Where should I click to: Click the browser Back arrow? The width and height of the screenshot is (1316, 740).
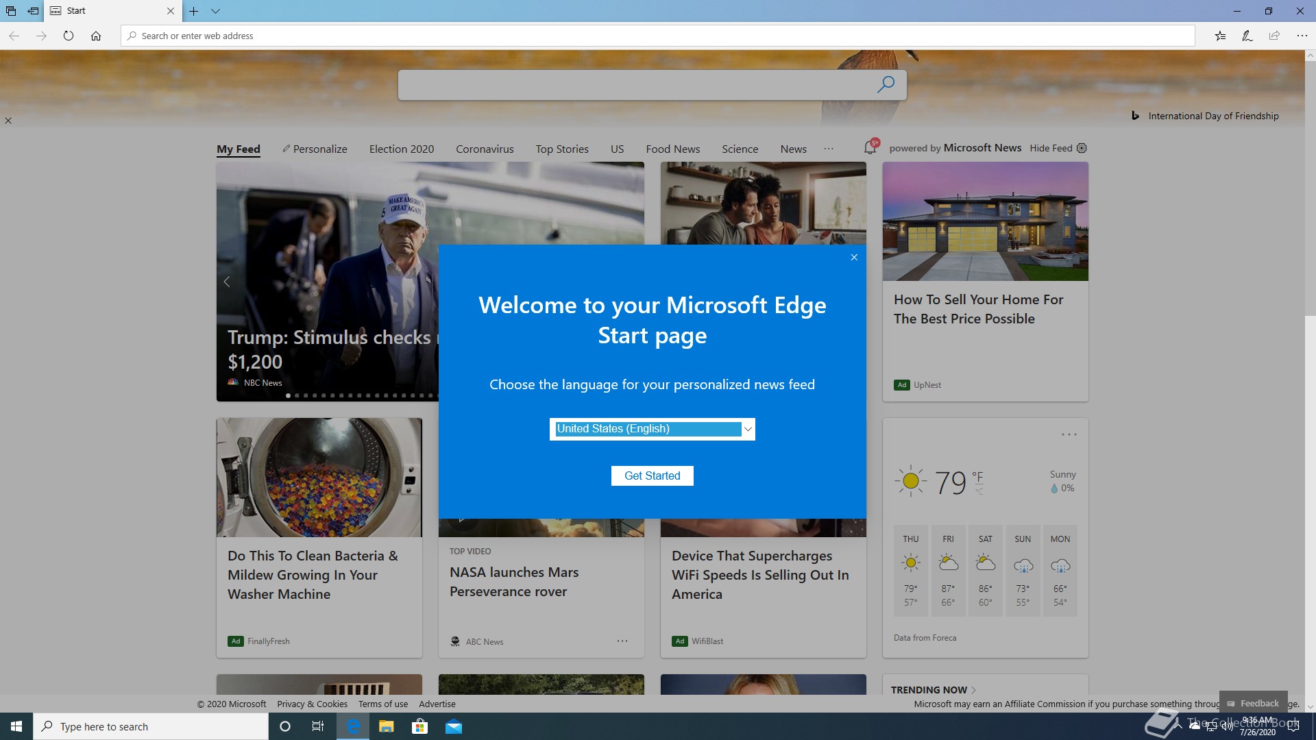pyautogui.click(x=14, y=36)
